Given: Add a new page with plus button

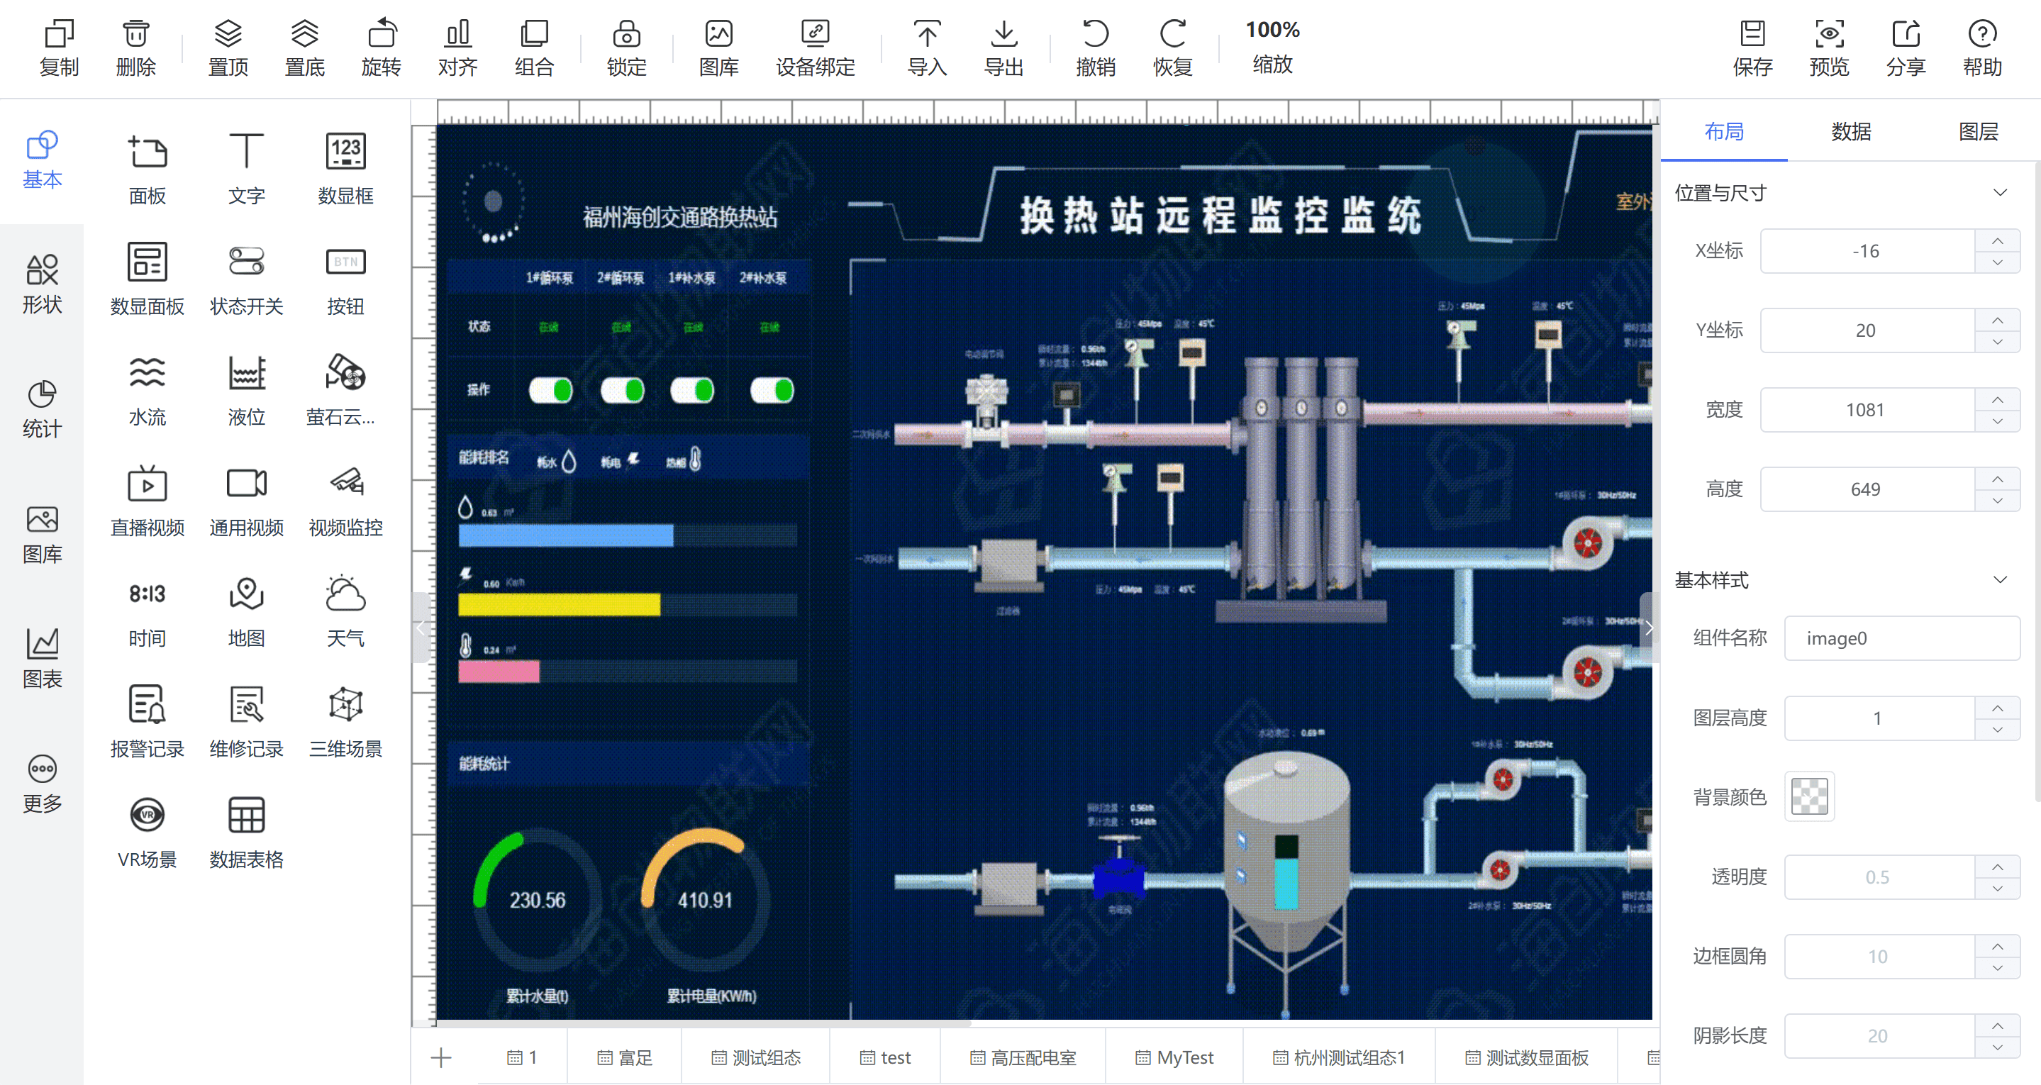Looking at the screenshot, I should [441, 1057].
